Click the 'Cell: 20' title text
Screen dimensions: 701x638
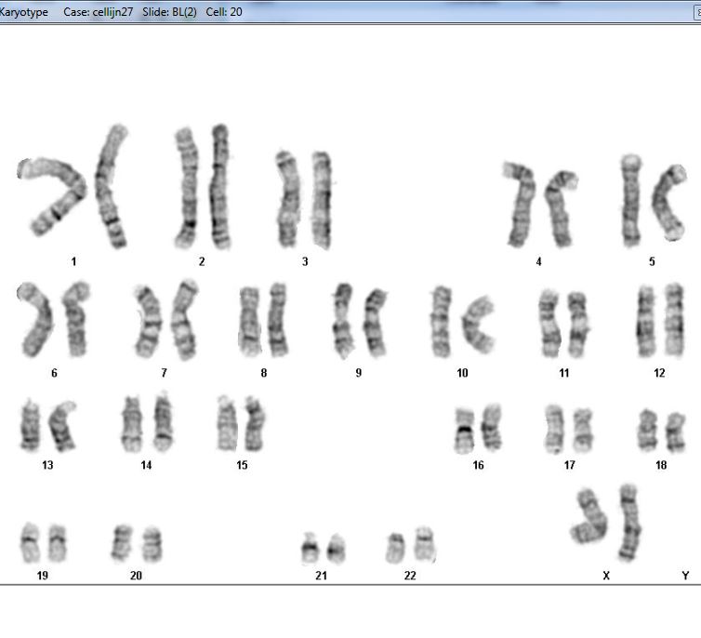tap(224, 12)
